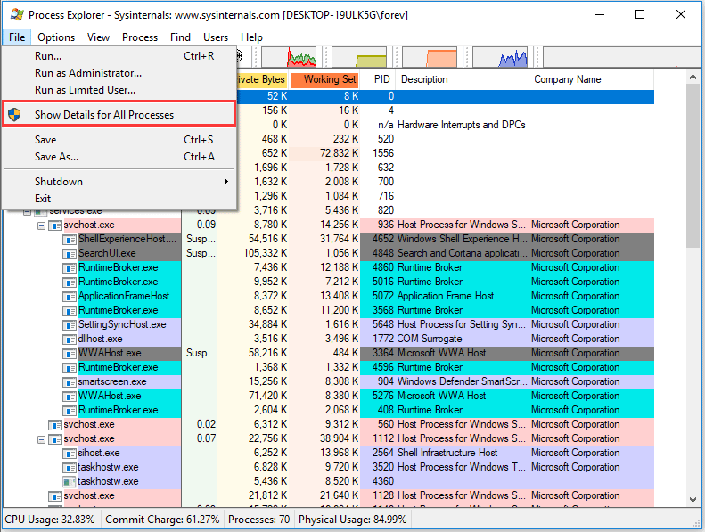Click the ShellExperienceHost process icon

pyautogui.click(x=70, y=239)
